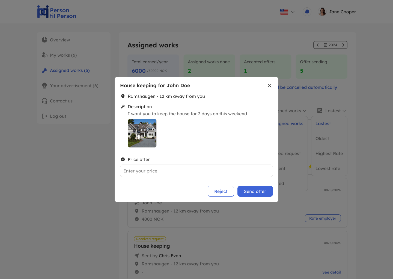
Task: Expand the Lastest sort dropdown
Action: (x=332, y=111)
